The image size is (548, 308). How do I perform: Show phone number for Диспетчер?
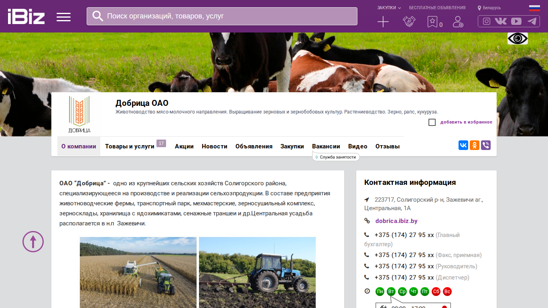404,278
